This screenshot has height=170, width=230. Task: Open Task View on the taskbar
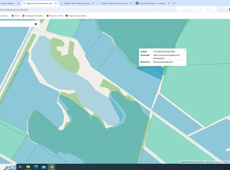tap(20, 167)
